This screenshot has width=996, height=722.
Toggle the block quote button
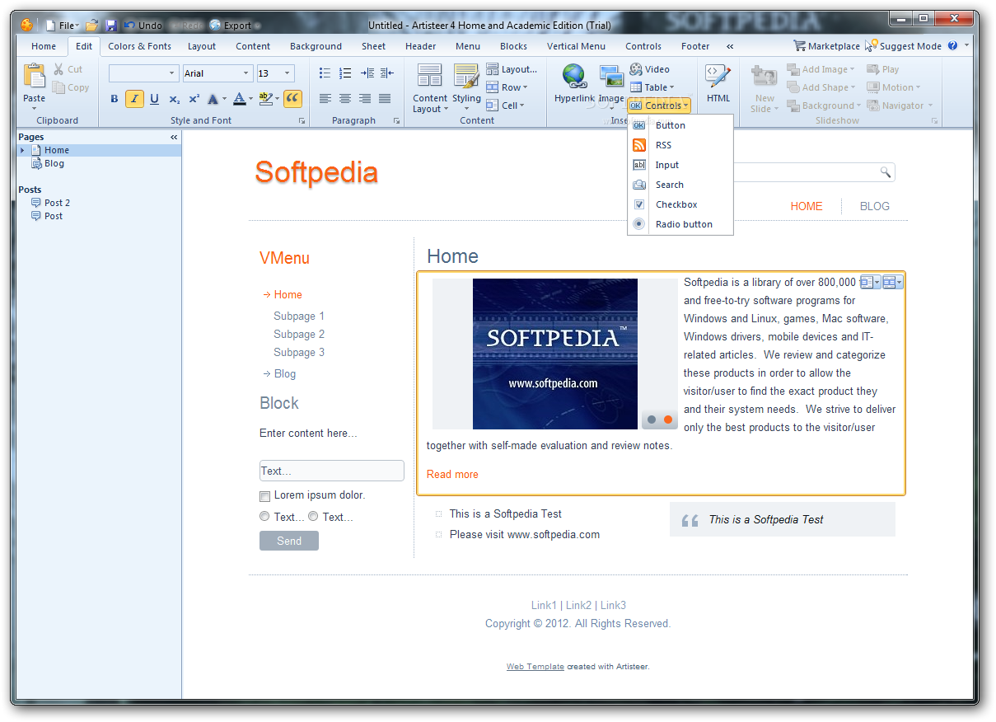pos(292,99)
